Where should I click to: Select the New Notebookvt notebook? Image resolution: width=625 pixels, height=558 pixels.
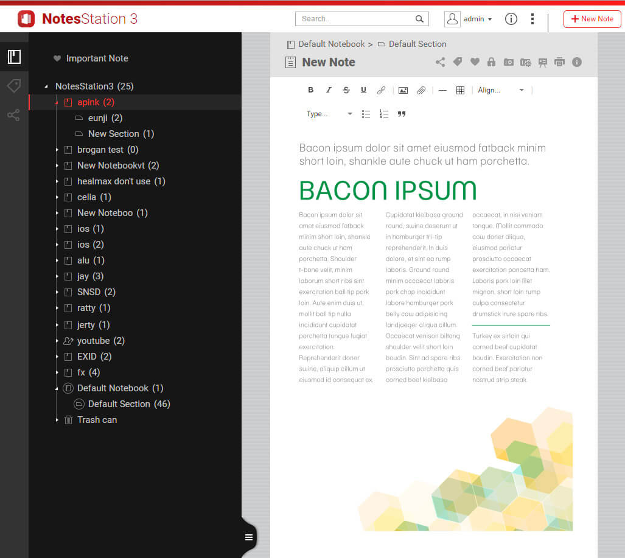[118, 166]
